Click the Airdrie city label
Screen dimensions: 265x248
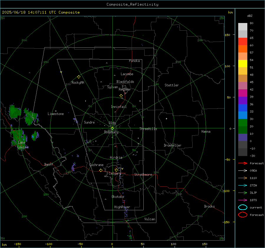pyautogui.click(x=116, y=157)
